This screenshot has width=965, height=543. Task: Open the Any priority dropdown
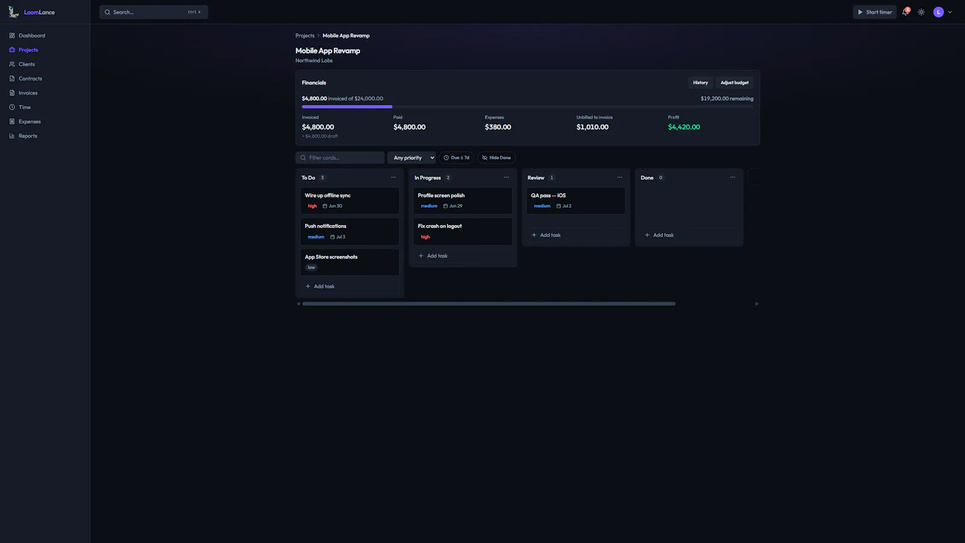coord(411,157)
